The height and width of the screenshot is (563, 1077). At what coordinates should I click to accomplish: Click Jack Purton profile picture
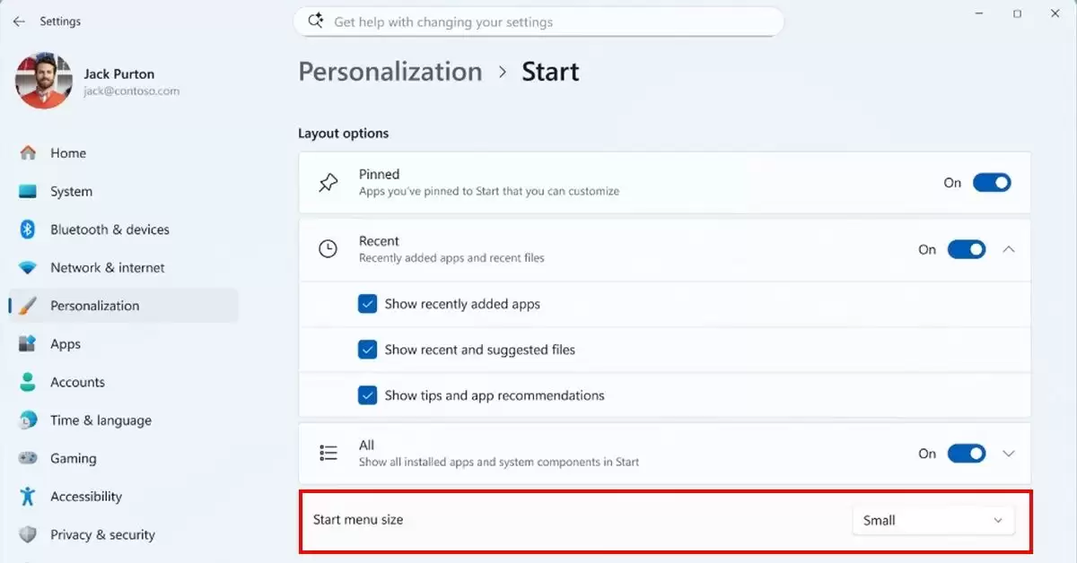(x=43, y=81)
